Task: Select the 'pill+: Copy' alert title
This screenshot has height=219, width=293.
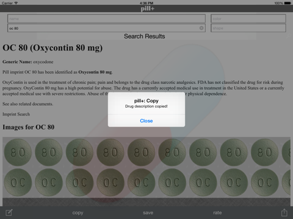Action: [x=146, y=101]
